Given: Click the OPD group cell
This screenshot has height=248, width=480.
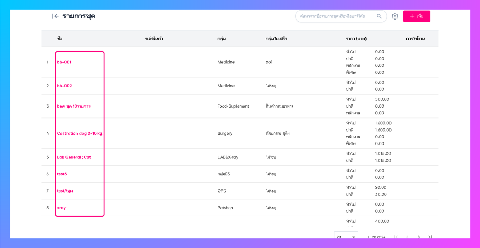Looking at the screenshot, I should point(222,191).
